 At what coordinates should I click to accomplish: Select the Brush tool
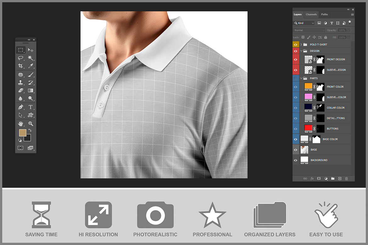click(x=31, y=75)
